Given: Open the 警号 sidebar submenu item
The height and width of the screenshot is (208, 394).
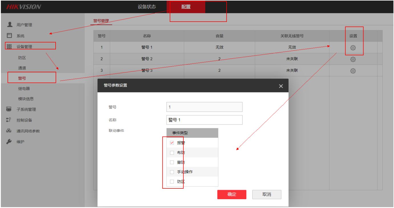Looking at the screenshot, I should pos(22,78).
